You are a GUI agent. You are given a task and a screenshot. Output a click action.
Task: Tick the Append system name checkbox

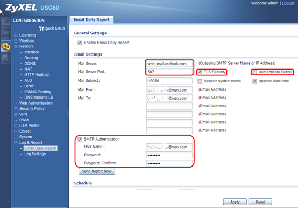tap(200, 81)
